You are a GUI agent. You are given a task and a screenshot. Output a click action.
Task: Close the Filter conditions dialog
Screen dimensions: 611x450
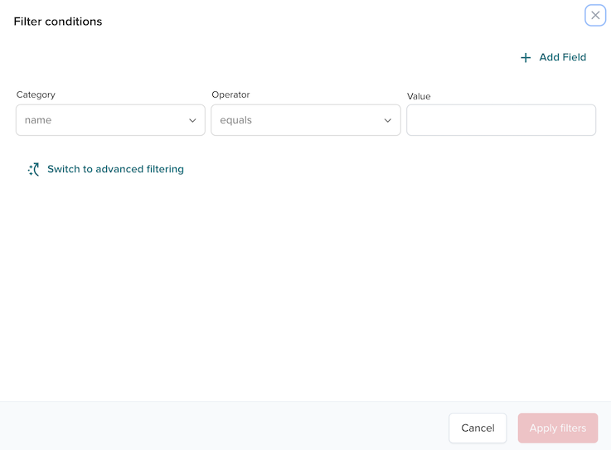coord(595,15)
